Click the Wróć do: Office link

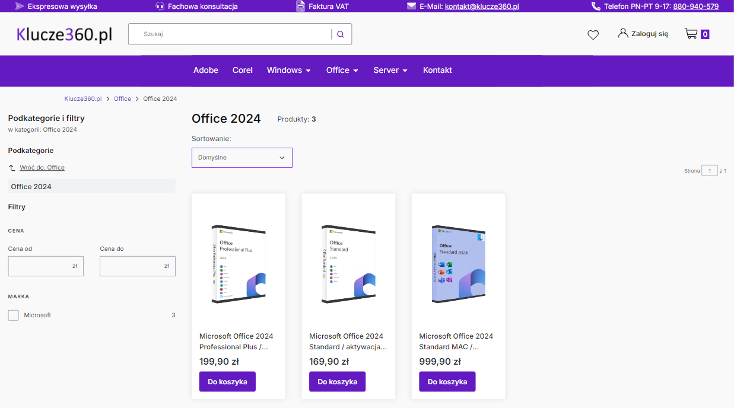42,168
